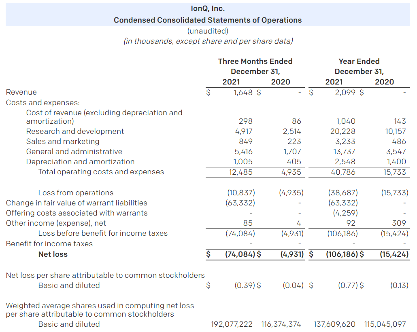
Task: Select the bold "Net loss" row label
Action: click(53, 254)
